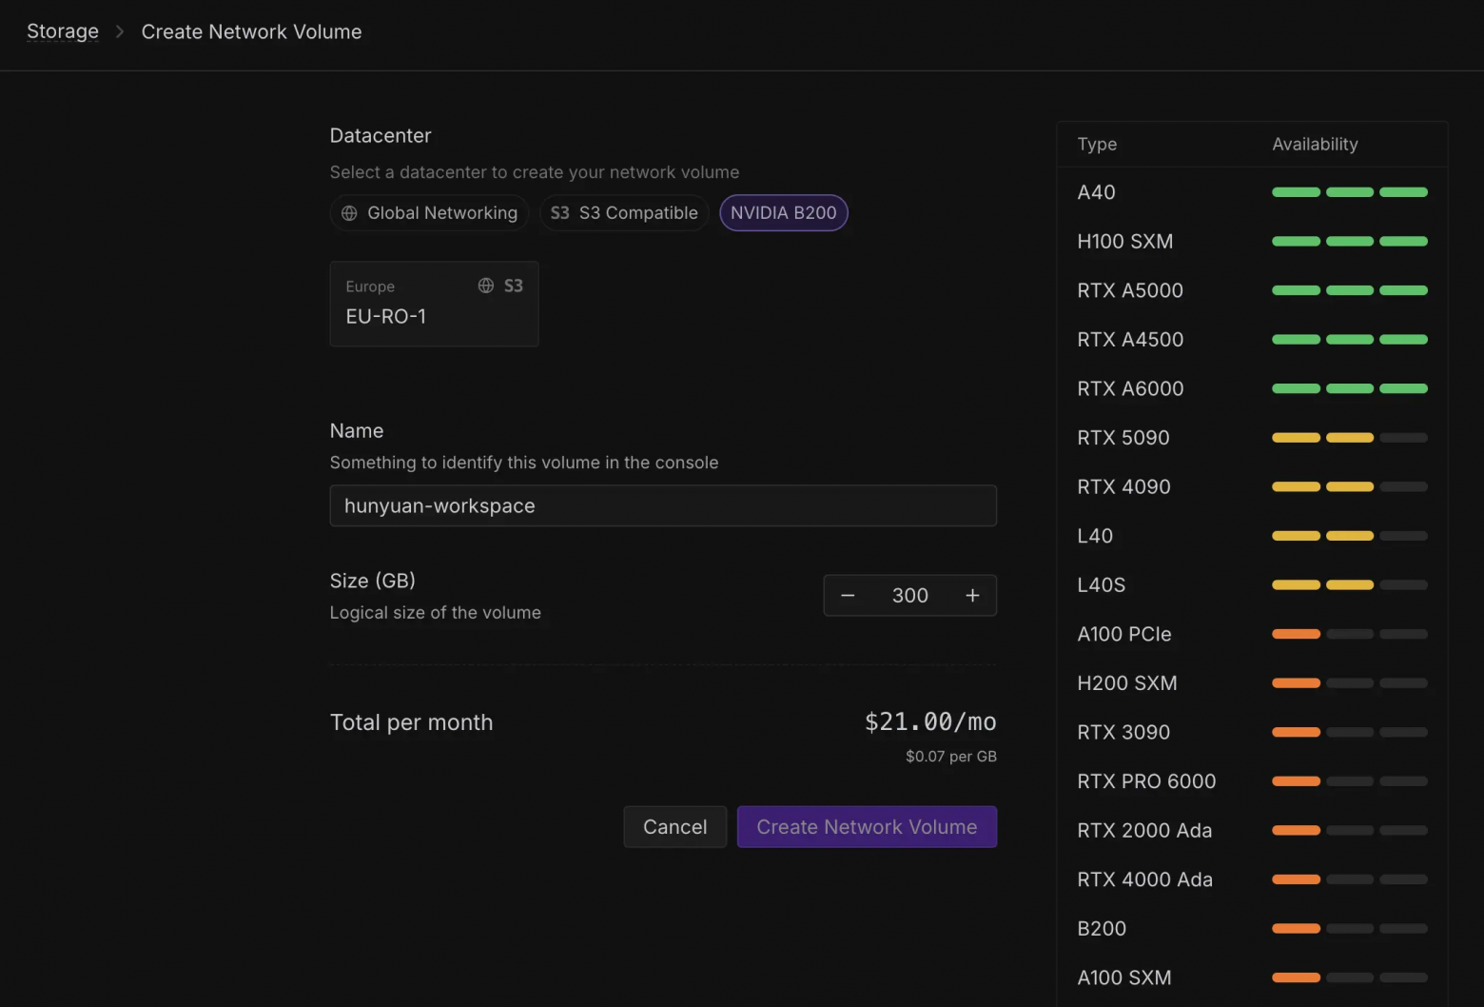
Task: Click the globe icon on Global Networking chip
Action: (x=349, y=212)
